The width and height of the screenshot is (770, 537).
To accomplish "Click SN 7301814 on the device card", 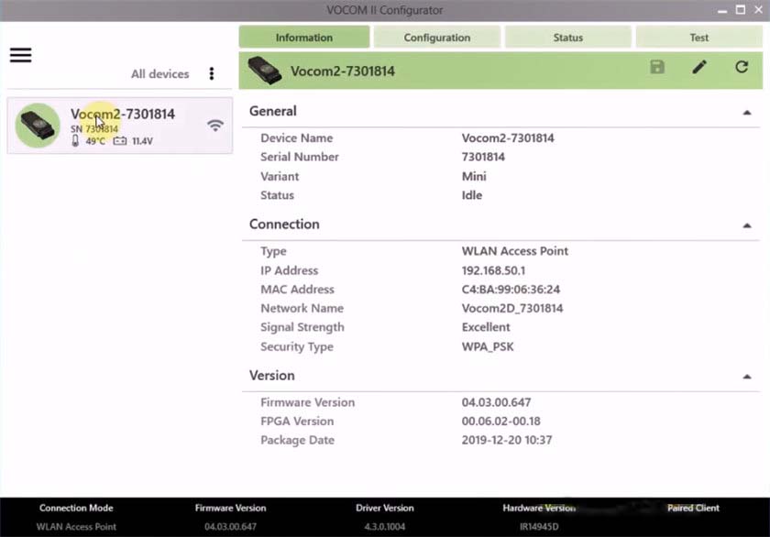I will pyautogui.click(x=93, y=129).
